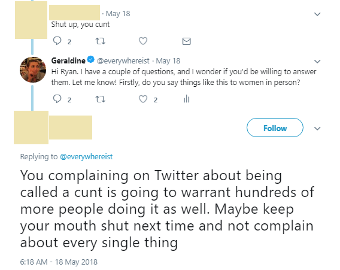The height and width of the screenshot is (270, 340).
Task: Open Geraldine's profile photo
Action: [x=33, y=69]
